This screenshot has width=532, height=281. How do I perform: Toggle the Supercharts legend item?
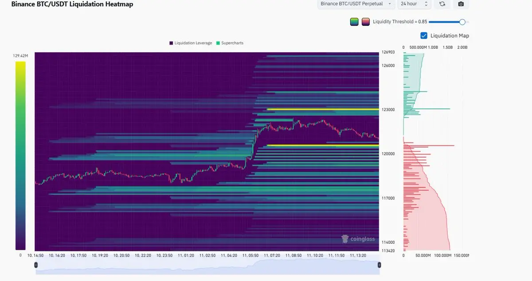pos(230,43)
